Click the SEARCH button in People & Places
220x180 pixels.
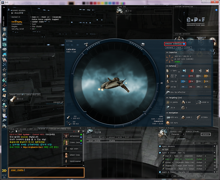click(x=206, y=134)
